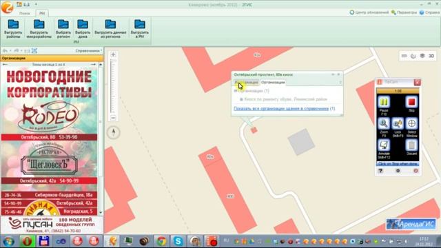This screenshot has height=248, width=441.
Task: Zoom out the map with minus button
Action: [x=113, y=118]
